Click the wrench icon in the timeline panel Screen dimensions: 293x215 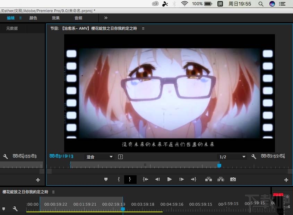click(15, 209)
